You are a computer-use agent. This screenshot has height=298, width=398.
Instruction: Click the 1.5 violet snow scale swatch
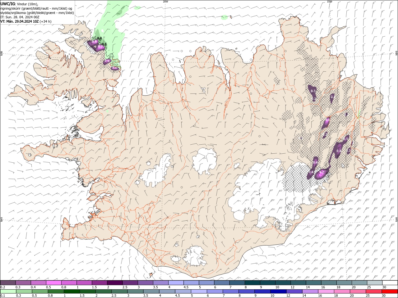99,282
